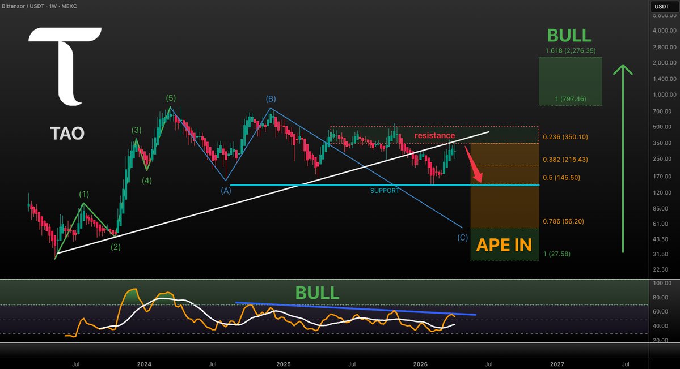
Task: Select the blue descending RSI trendline
Action: (x=356, y=308)
